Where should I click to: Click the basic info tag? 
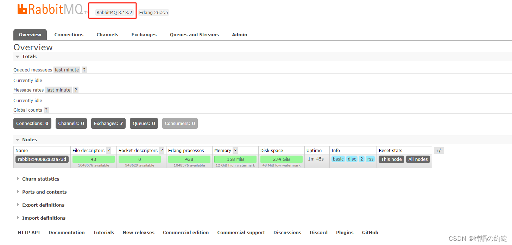click(x=338, y=159)
